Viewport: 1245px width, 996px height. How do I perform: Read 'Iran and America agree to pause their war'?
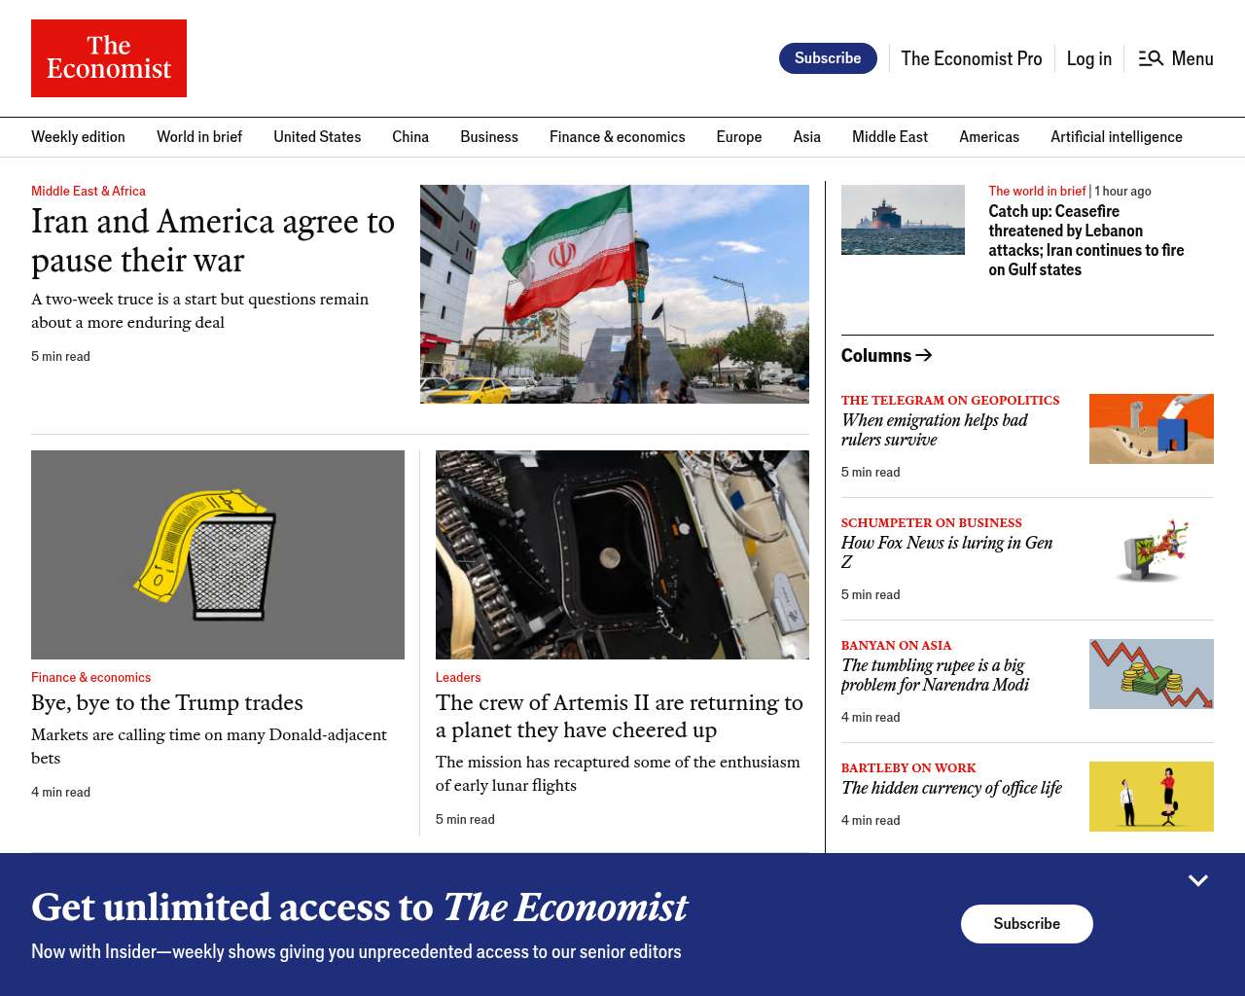213,241
